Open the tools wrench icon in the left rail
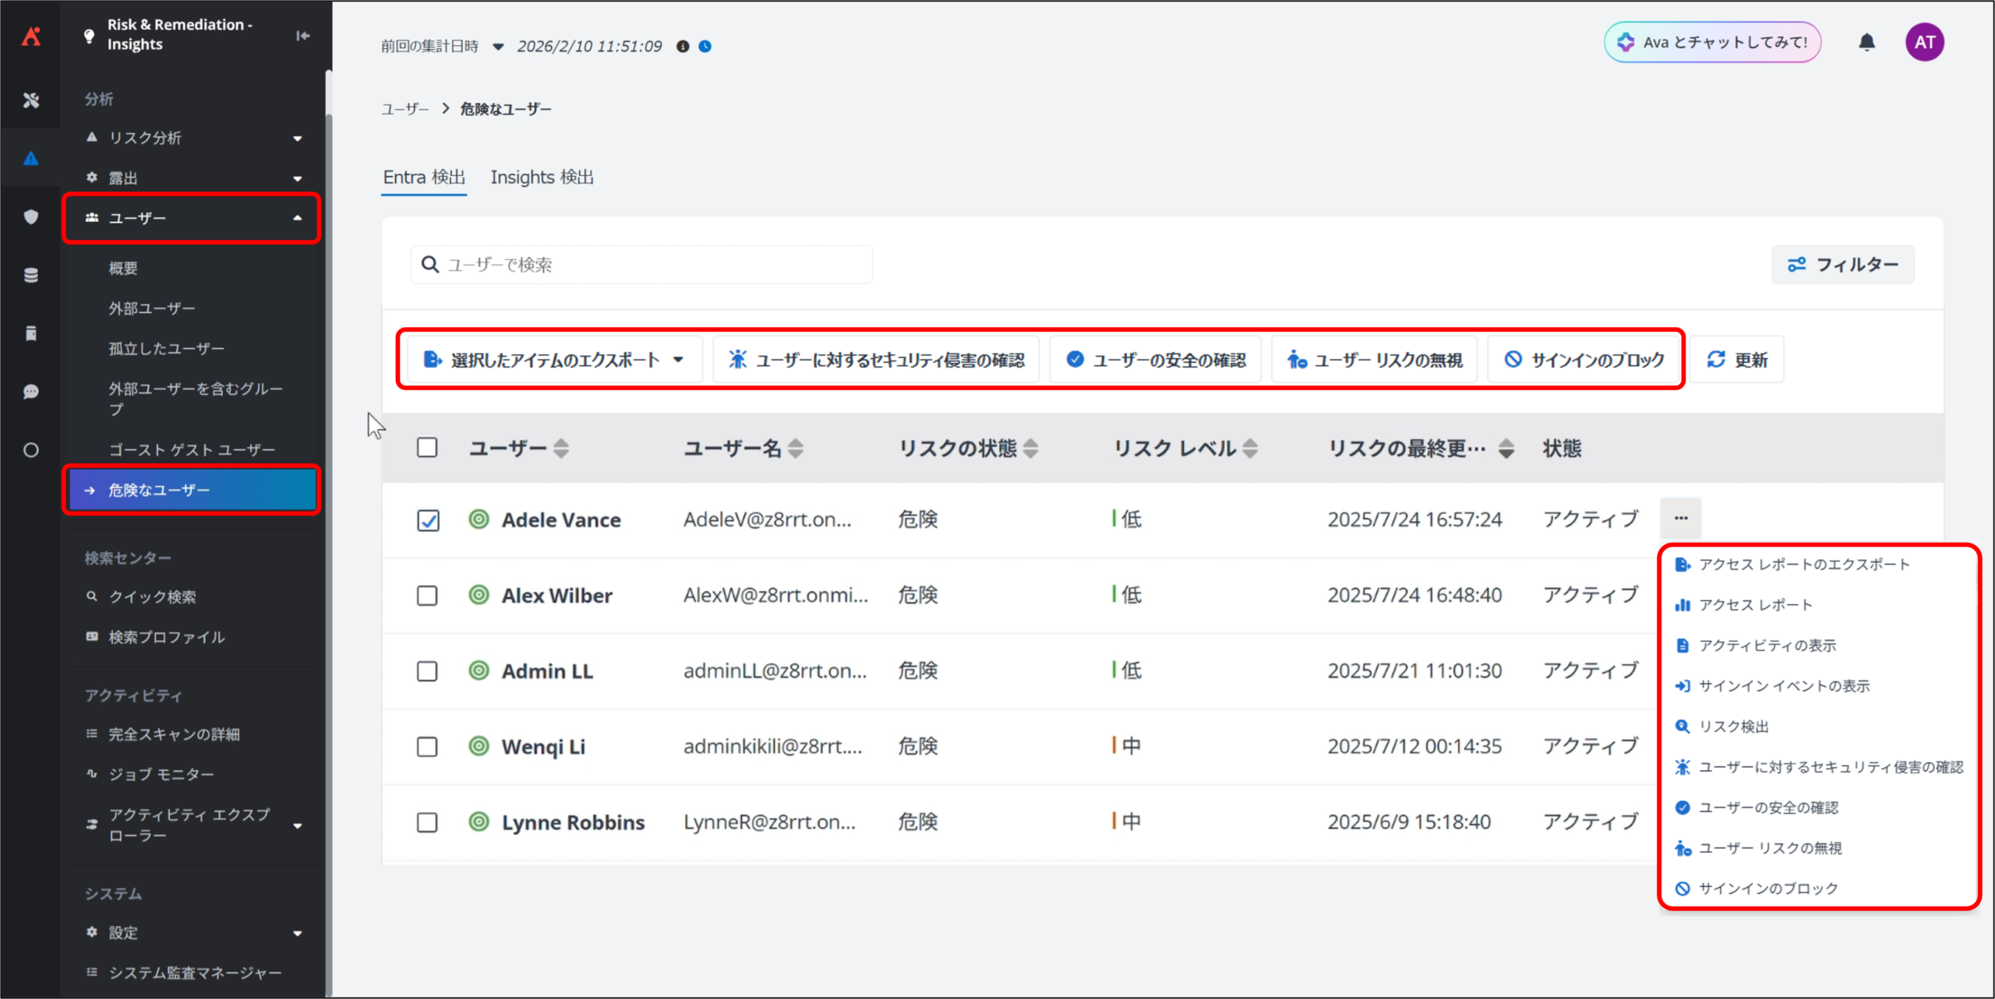This screenshot has width=1995, height=999. click(x=30, y=100)
